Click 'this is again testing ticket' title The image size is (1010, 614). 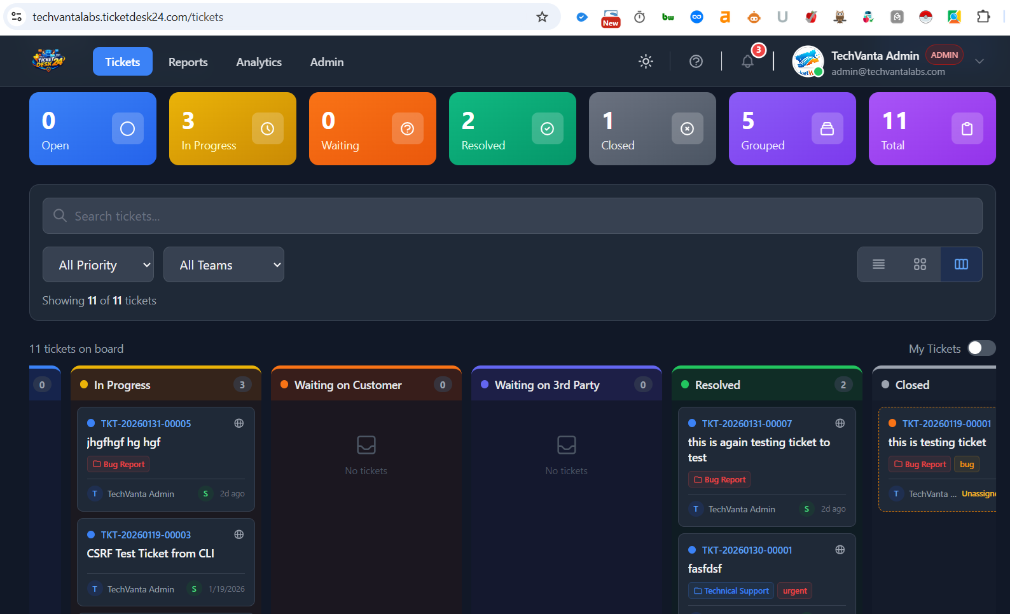tap(759, 449)
